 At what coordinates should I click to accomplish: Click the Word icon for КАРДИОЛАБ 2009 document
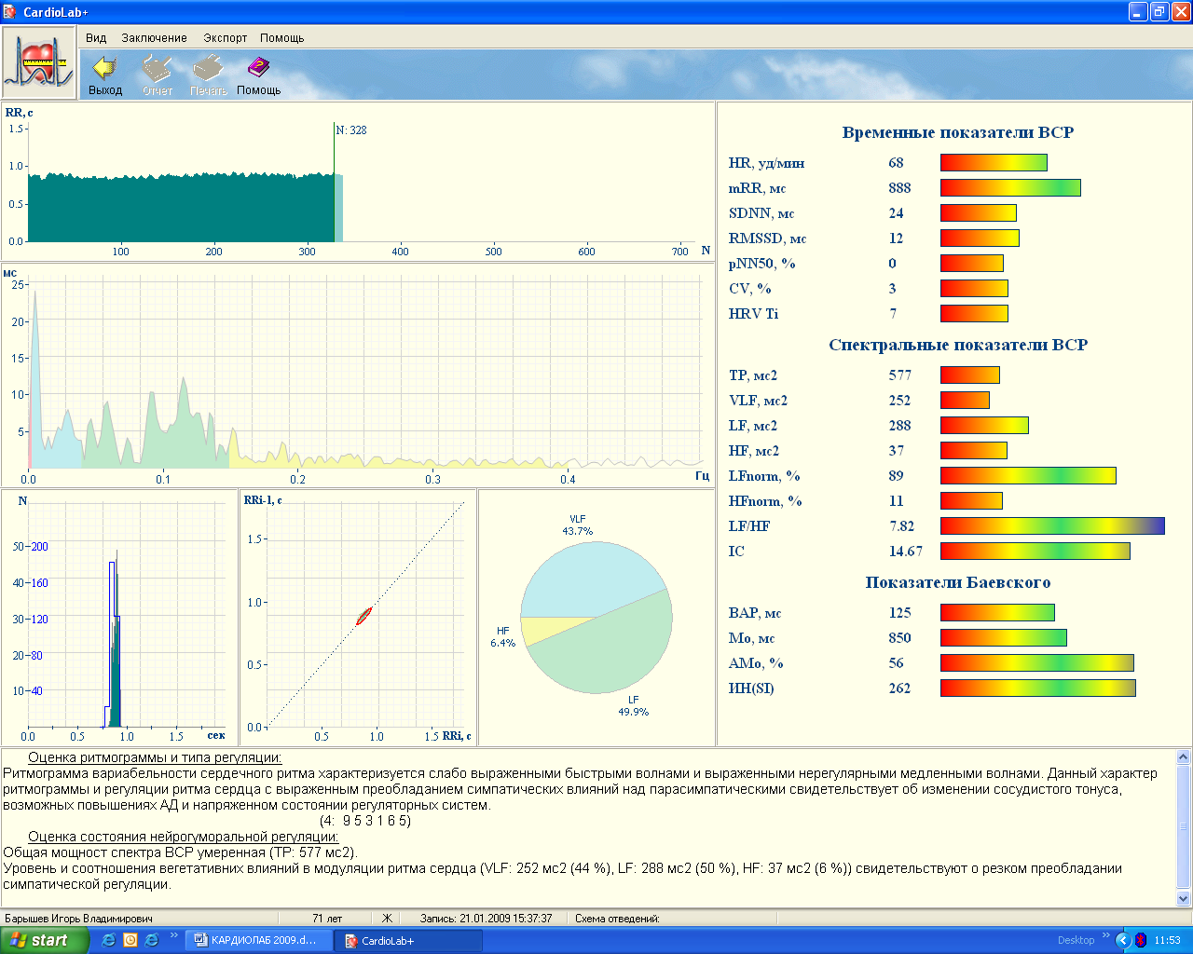tap(201, 940)
